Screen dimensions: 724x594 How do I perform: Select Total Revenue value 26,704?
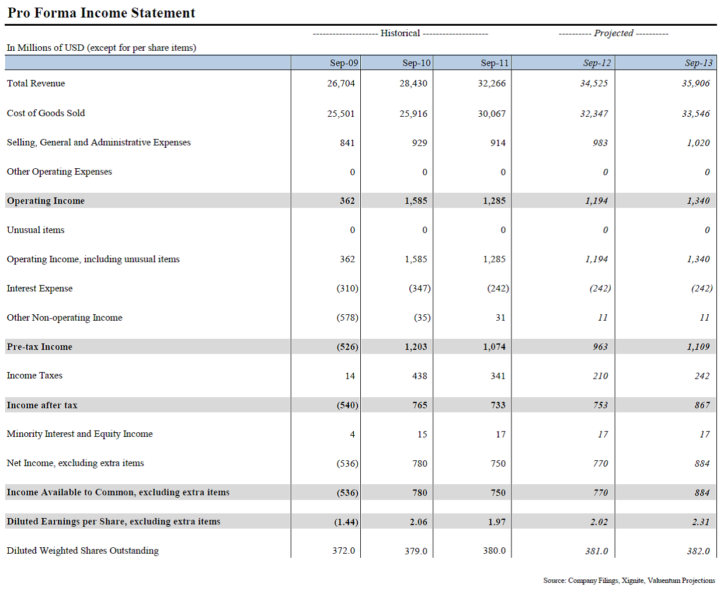341,84
